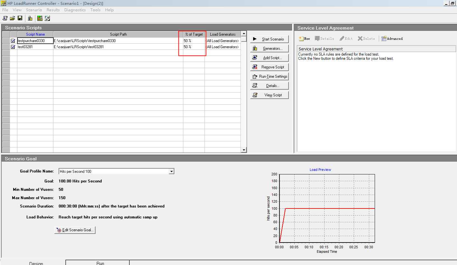
Task: Click 50 % target of testpurchare0330
Action: coord(194,41)
